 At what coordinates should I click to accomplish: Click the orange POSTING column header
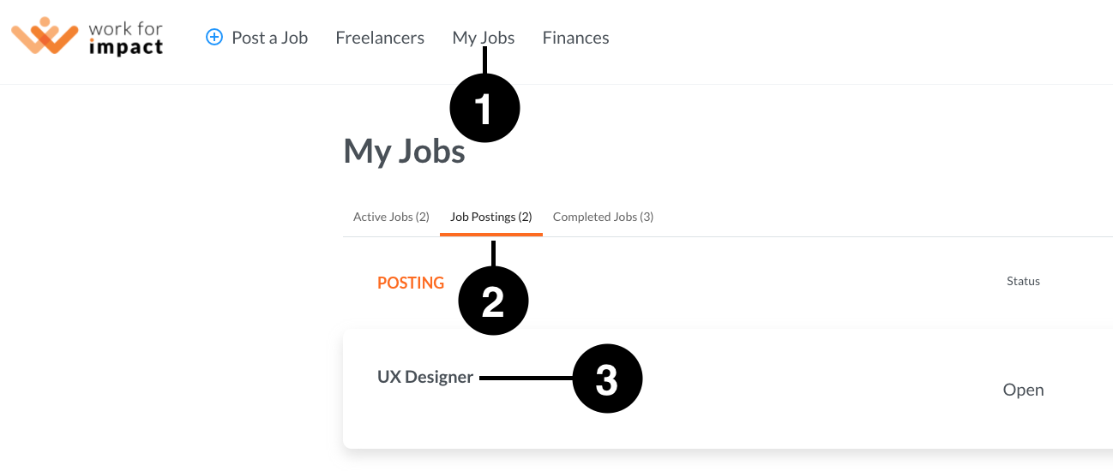411,283
